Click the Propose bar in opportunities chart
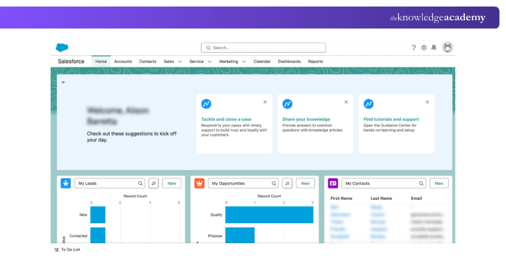 point(240,235)
